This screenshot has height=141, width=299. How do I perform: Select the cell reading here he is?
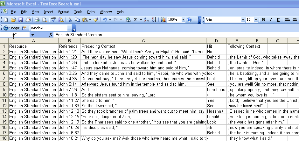pos(216,89)
